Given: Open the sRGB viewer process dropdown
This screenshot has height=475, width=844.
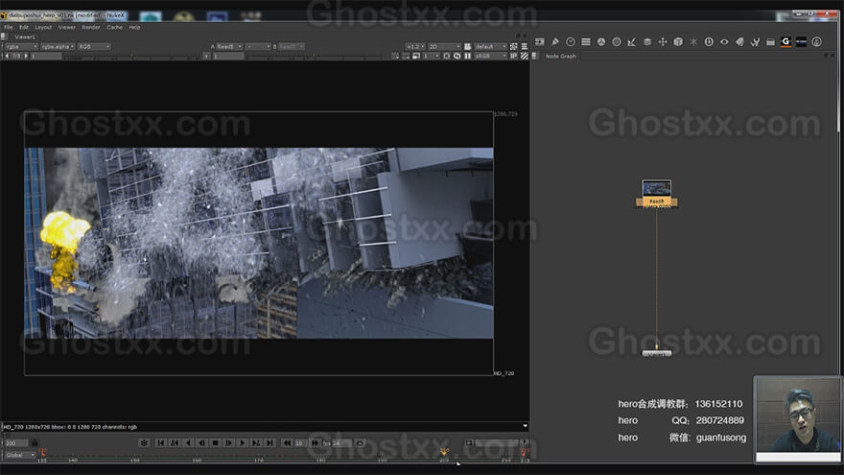Looking at the screenshot, I should [490, 56].
